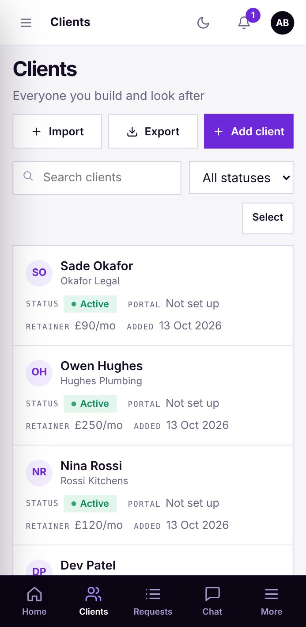Click the Export button
Viewport: 306px width, 627px height.
(153, 131)
